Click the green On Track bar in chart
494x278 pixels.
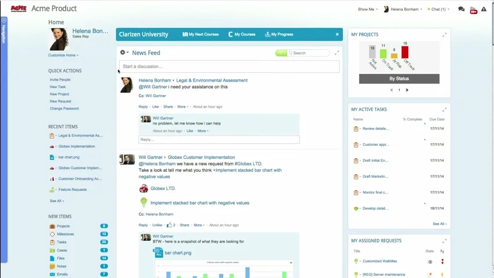[x=383, y=54]
